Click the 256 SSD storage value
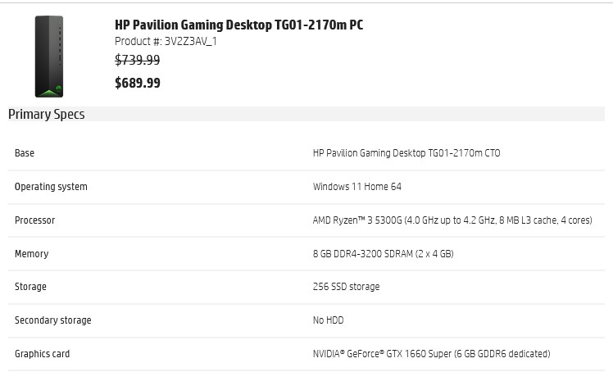This screenshot has height=372, width=613. pyautogui.click(x=346, y=287)
